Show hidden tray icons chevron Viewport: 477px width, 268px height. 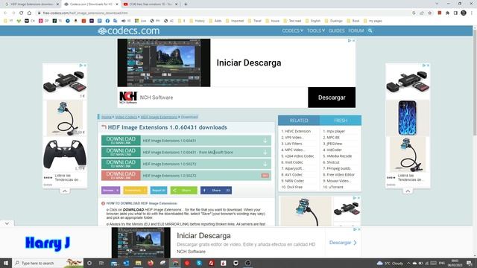pyautogui.click(x=408, y=263)
